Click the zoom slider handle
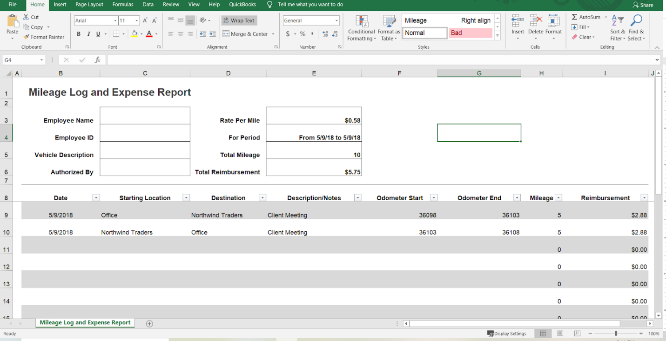666x341 pixels. point(616,334)
